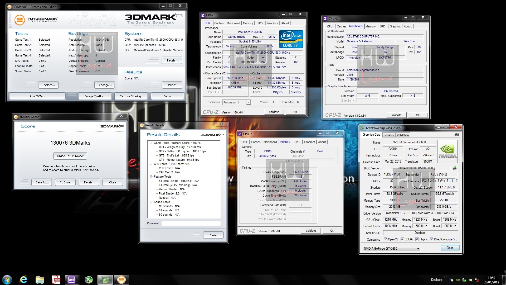Click the CPU-Z Memory window title icon
This screenshot has height=285, width=506.
click(240, 134)
